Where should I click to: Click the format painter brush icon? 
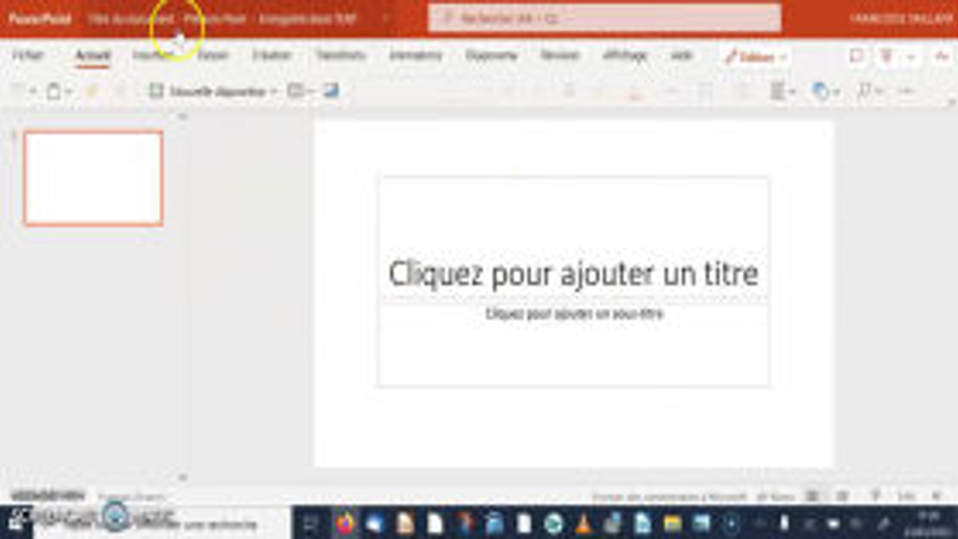[92, 91]
